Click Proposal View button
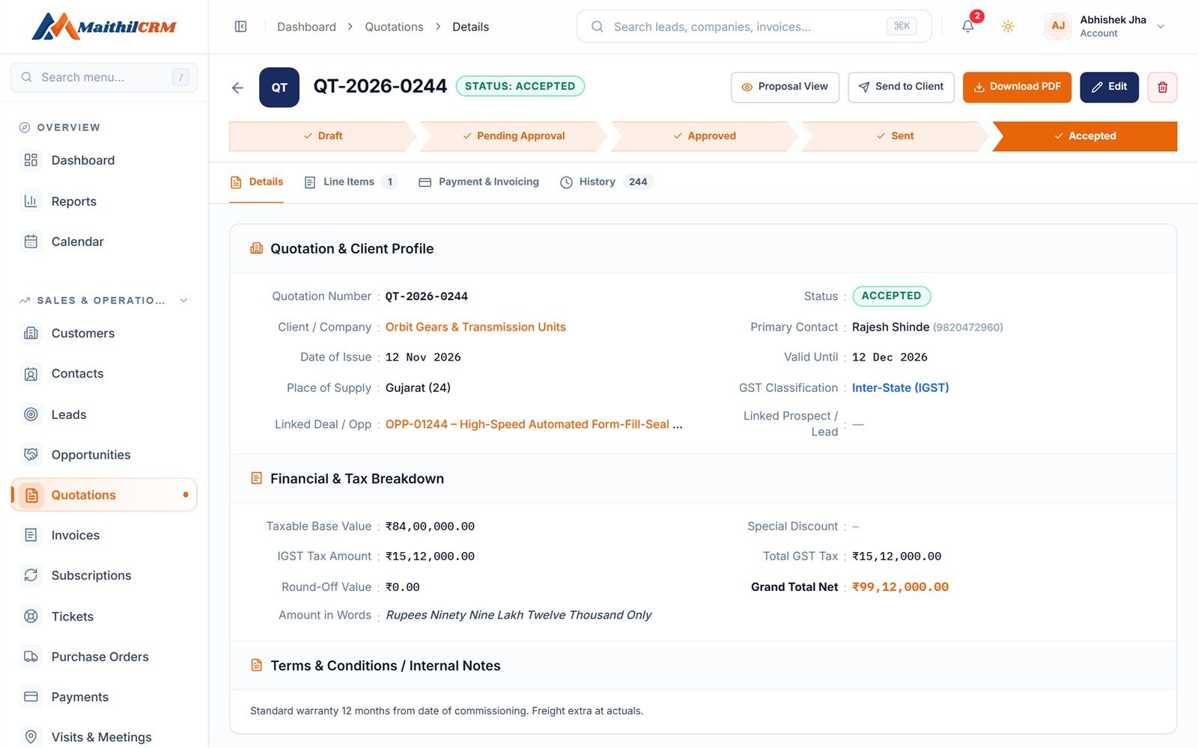Screen dimensions: 1198x748 point(785,87)
